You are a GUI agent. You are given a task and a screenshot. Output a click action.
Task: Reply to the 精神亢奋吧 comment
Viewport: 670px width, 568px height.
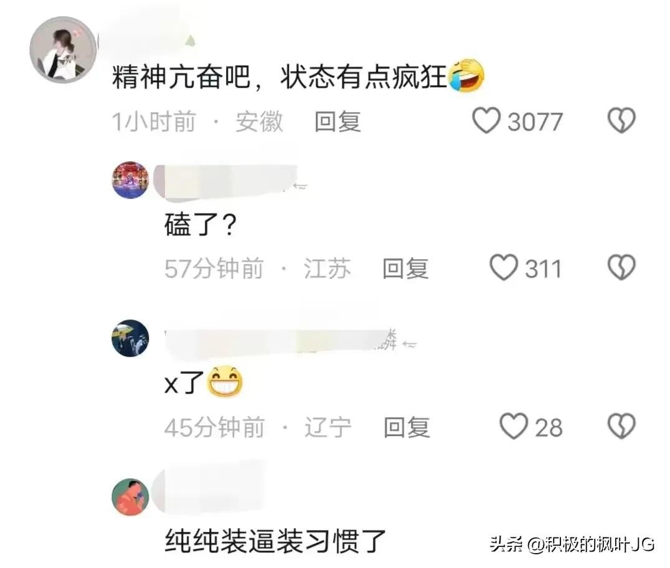click(337, 122)
